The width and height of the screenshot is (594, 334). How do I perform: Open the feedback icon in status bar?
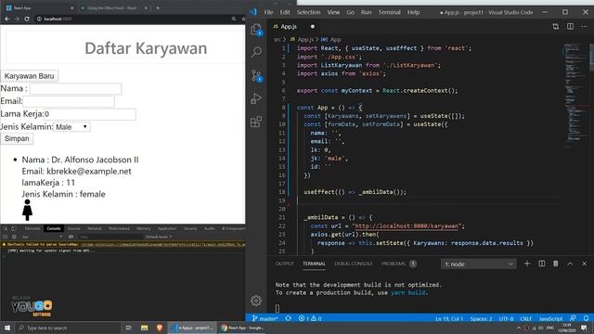(574, 318)
